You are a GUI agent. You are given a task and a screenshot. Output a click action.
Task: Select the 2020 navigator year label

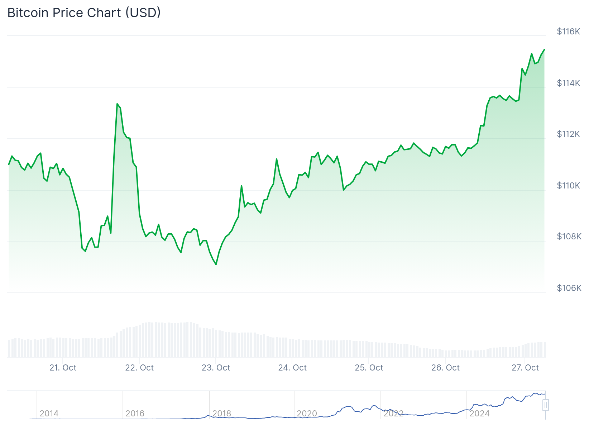tap(307, 414)
